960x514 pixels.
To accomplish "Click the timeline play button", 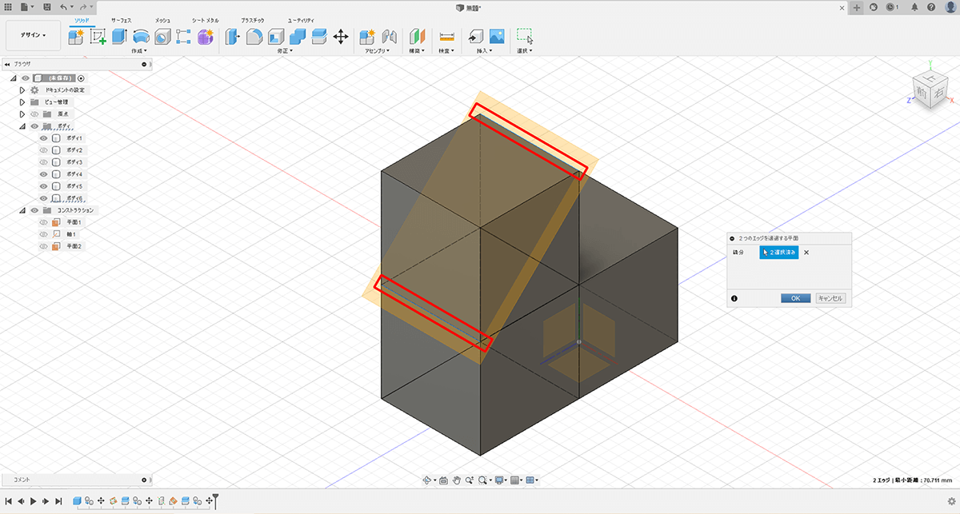I will click(33, 501).
